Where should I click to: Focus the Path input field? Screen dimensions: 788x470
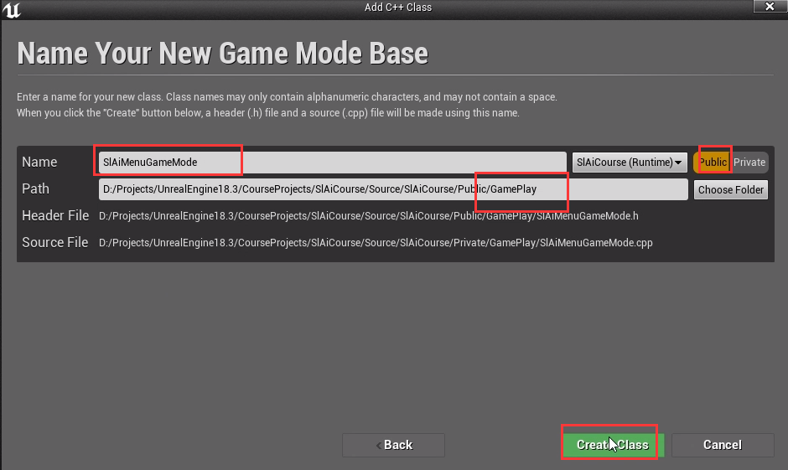[393, 189]
